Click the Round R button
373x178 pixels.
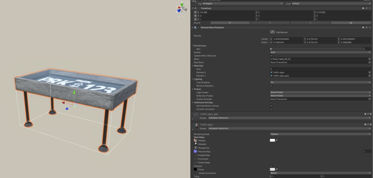(x=270, y=23)
